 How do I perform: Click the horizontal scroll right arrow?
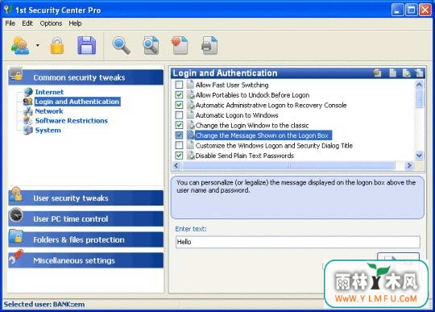[x=409, y=165]
